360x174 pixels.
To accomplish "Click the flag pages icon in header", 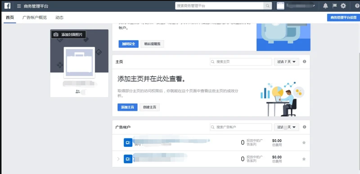I will tap(334, 6).
